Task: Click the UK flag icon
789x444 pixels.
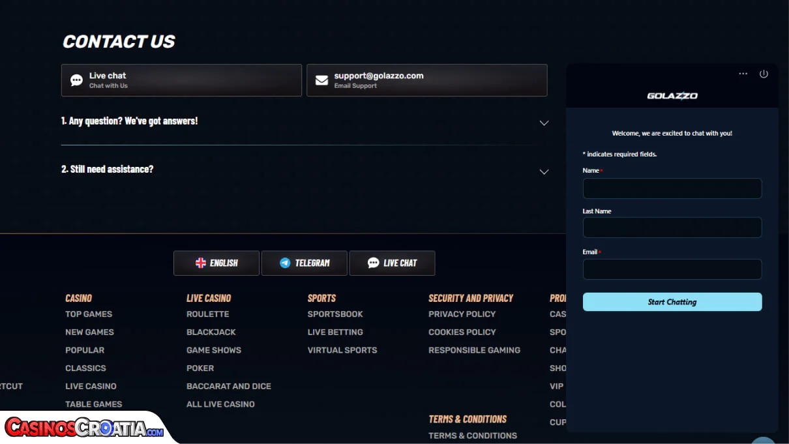Action: coord(201,263)
